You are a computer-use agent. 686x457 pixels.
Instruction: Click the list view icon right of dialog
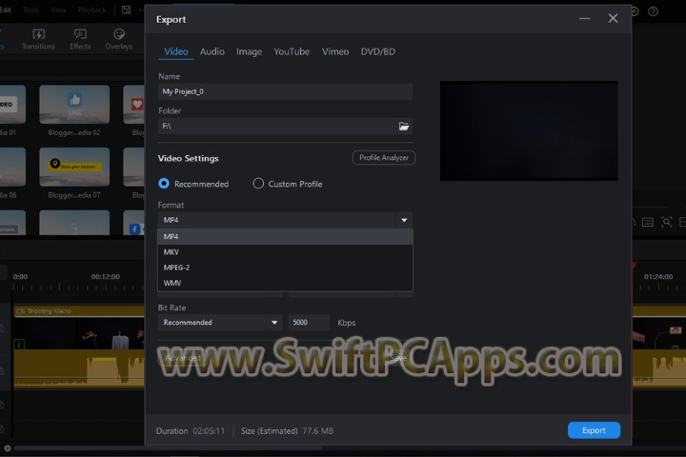coord(648,222)
